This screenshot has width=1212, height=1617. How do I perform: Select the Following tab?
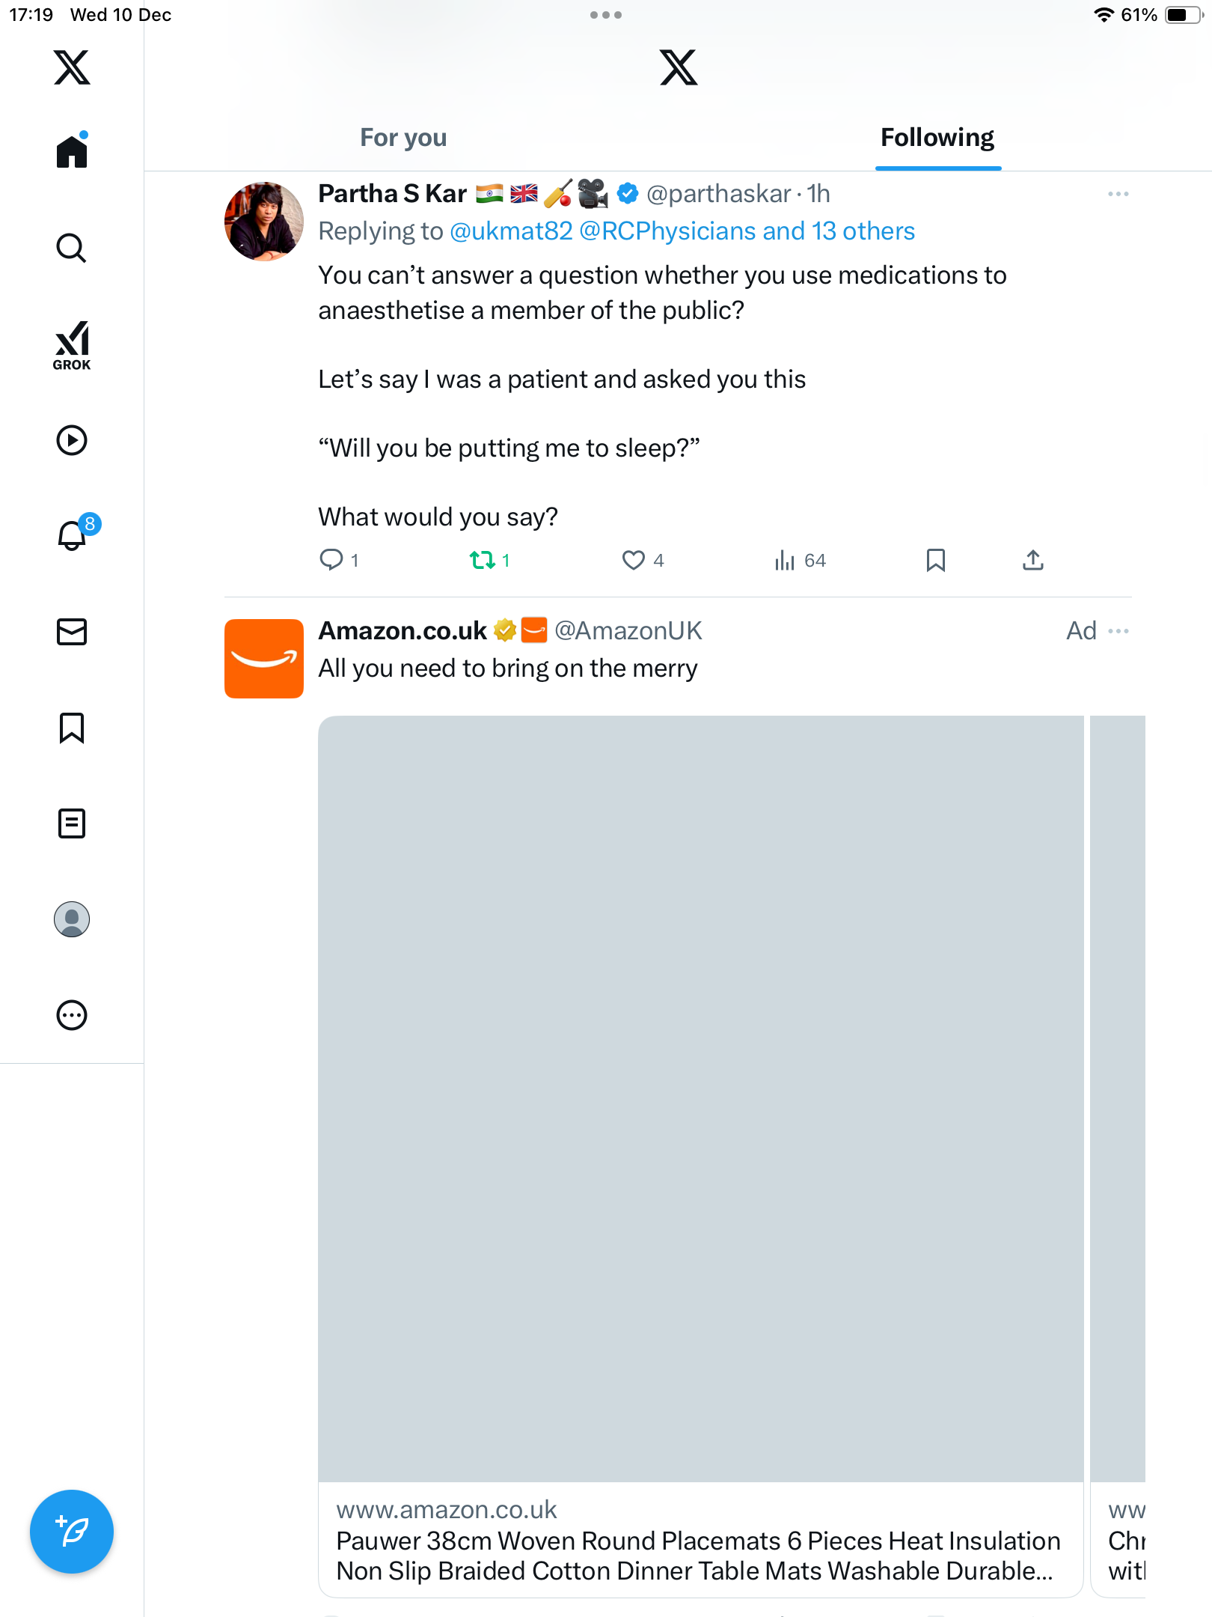[937, 138]
